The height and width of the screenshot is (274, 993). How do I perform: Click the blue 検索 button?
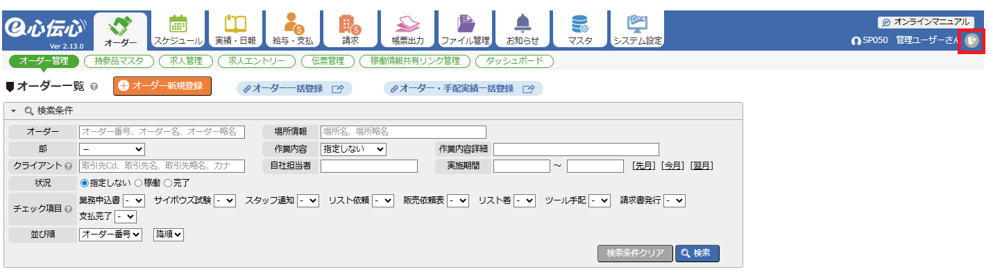pos(697,253)
